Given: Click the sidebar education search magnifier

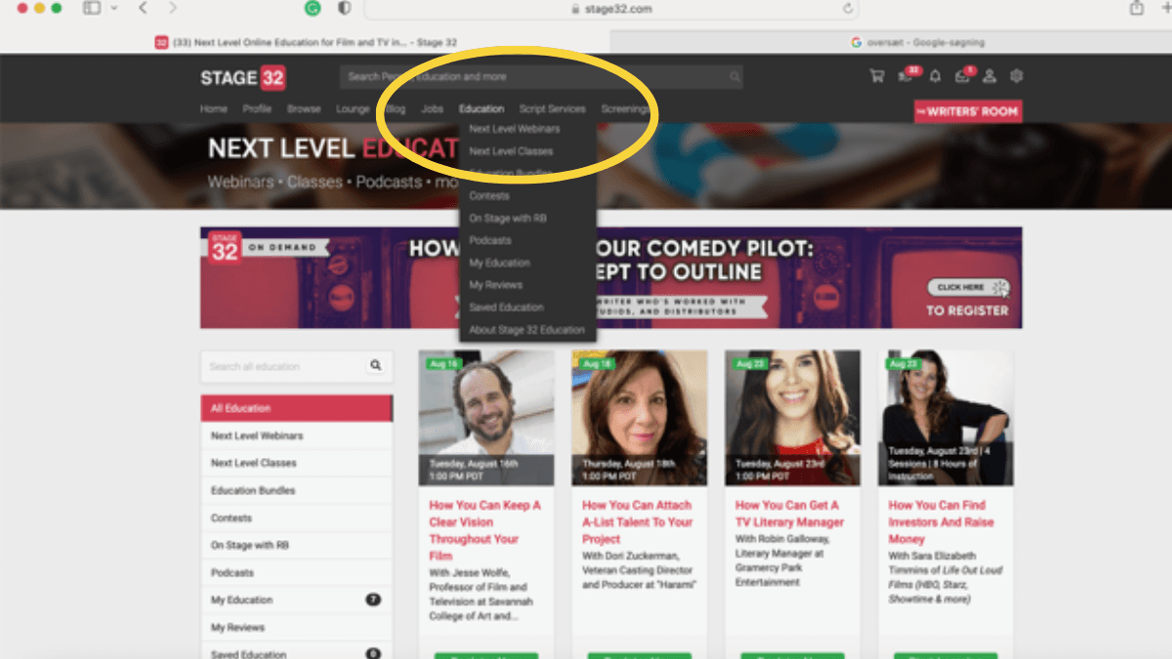Looking at the screenshot, I should click(x=375, y=366).
